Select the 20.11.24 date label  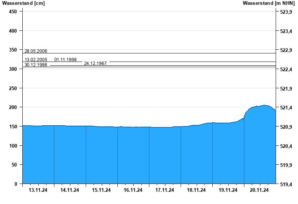click(x=260, y=190)
